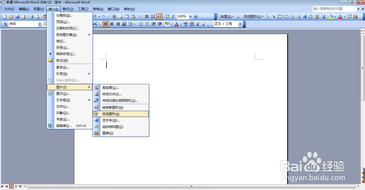Open the Undo history dropdown arrow
The image size is (365, 190).
(99, 17)
